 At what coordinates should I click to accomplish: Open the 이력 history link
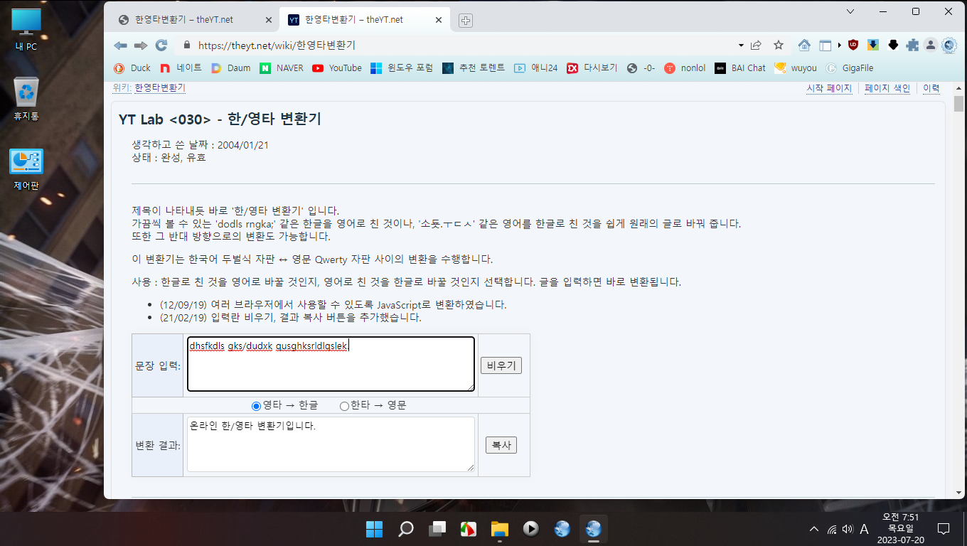(931, 88)
